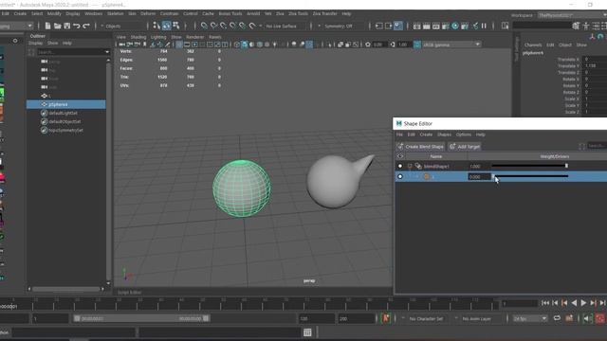Viewport: 607px width, 341px height.
Task: Click the camera exposure icon in viewport toolbar
Action: (368, 45)
